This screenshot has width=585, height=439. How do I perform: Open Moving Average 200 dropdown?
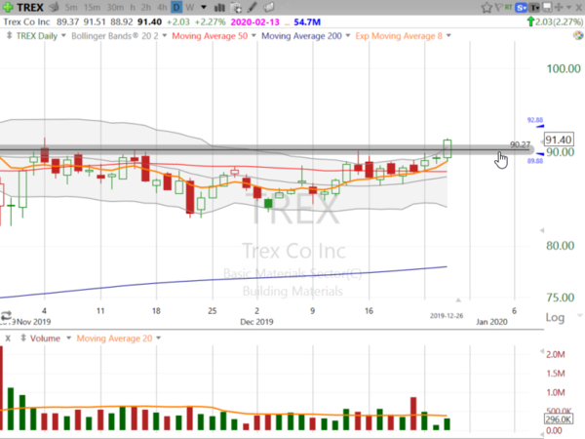[348, 36]
